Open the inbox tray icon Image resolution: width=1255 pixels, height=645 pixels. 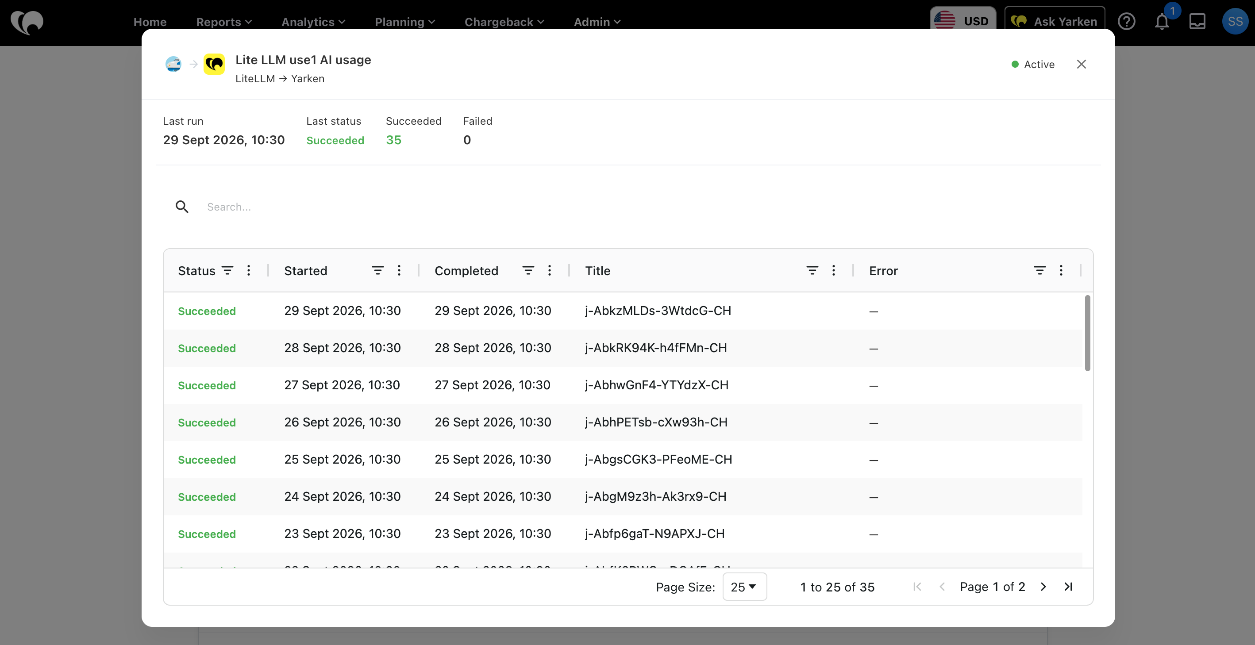(1197, 21)
